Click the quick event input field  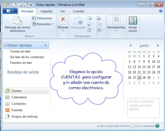tap(143, 108)
